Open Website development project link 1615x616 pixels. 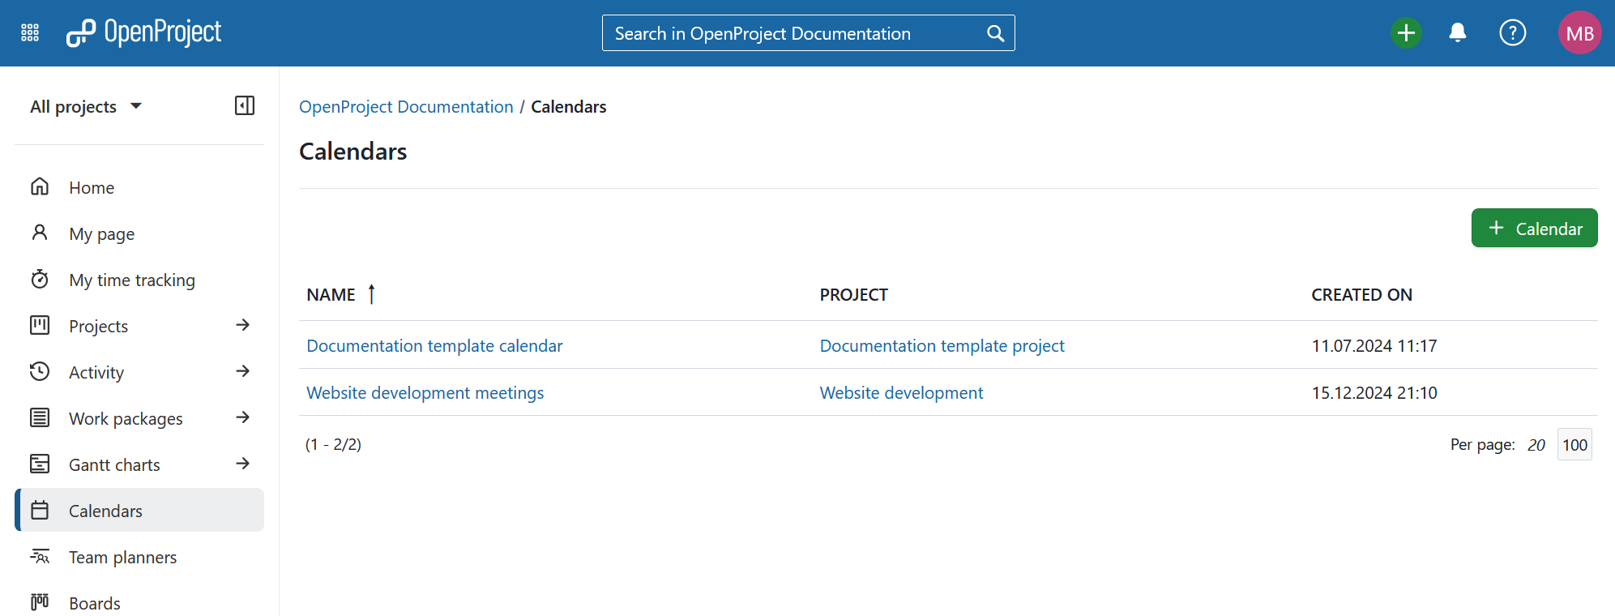click(x=901, y=392)
